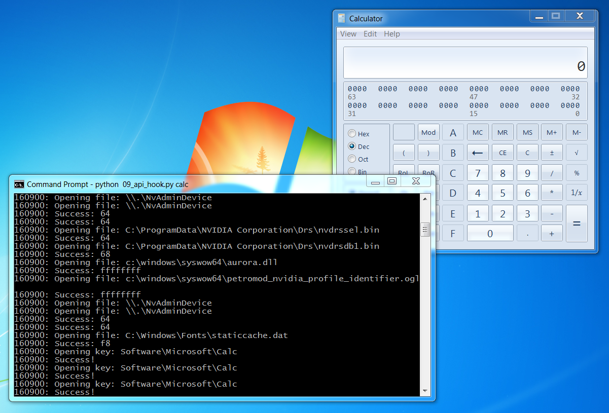
Task: Click the number 6 key
Action: click(x=527, y=193)
